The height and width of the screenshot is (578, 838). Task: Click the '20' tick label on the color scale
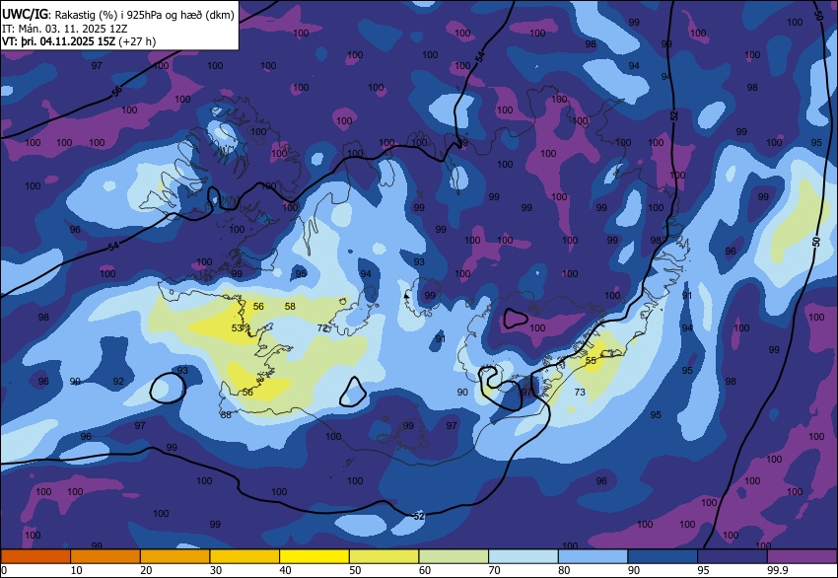(145, 570)
